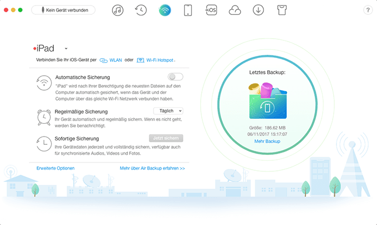The image size is (377, 225).
Task: Open the WLAN link
Action: pos(116,60)
